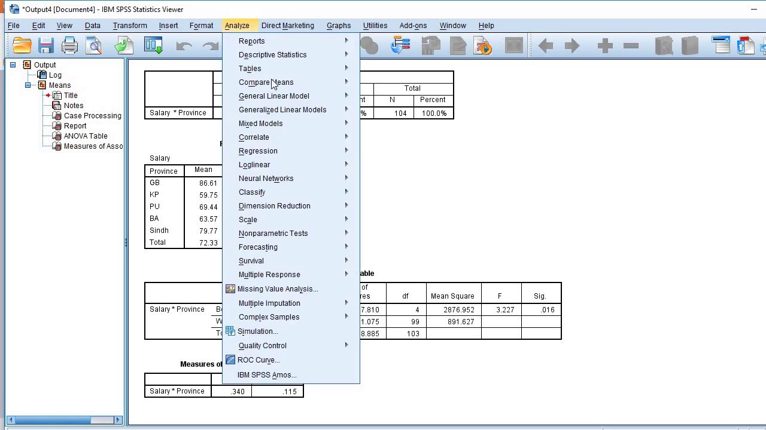This screenshot has width=766, height=430.
Task: Choose Forecasting menu entry
Action: click(291, 247)
